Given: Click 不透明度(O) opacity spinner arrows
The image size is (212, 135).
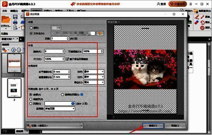Looking at the screenshot, I should pyautogui.click(x=102, y=51).
